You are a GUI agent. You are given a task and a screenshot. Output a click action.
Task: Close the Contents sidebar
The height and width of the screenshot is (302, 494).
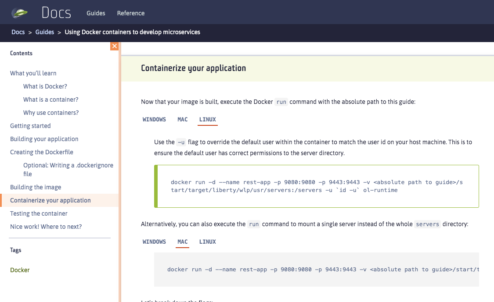tap(114, 46)
